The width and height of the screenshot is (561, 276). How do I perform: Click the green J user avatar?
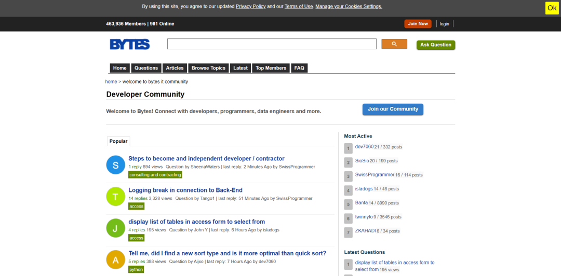pos(115,228)
